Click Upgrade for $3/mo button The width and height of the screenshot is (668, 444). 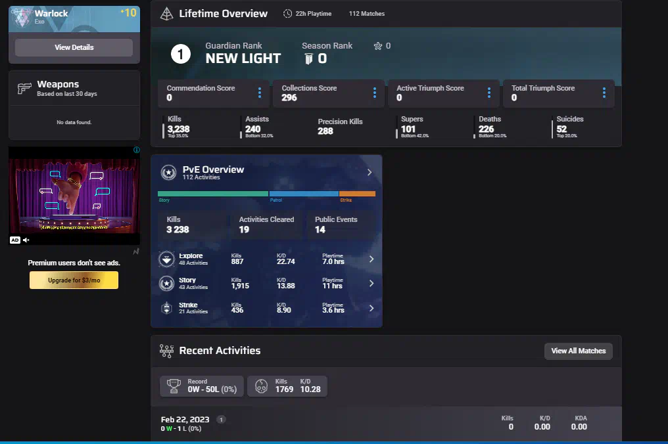pos(74,280)
